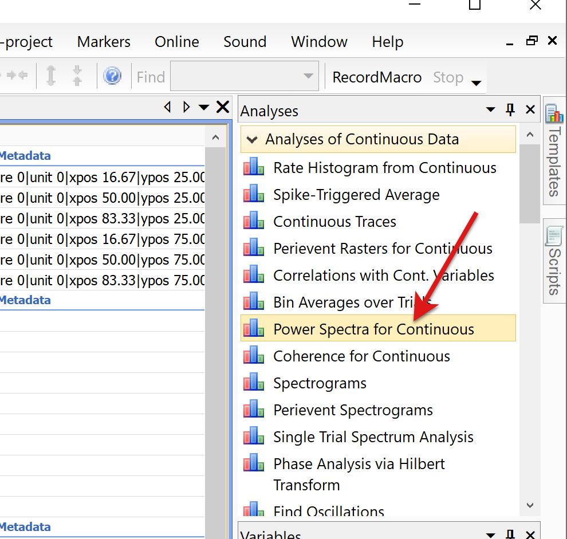This screenshot has height=539, width=567.
Task: Open the Sound menu
Action: [x=245, y=42]
